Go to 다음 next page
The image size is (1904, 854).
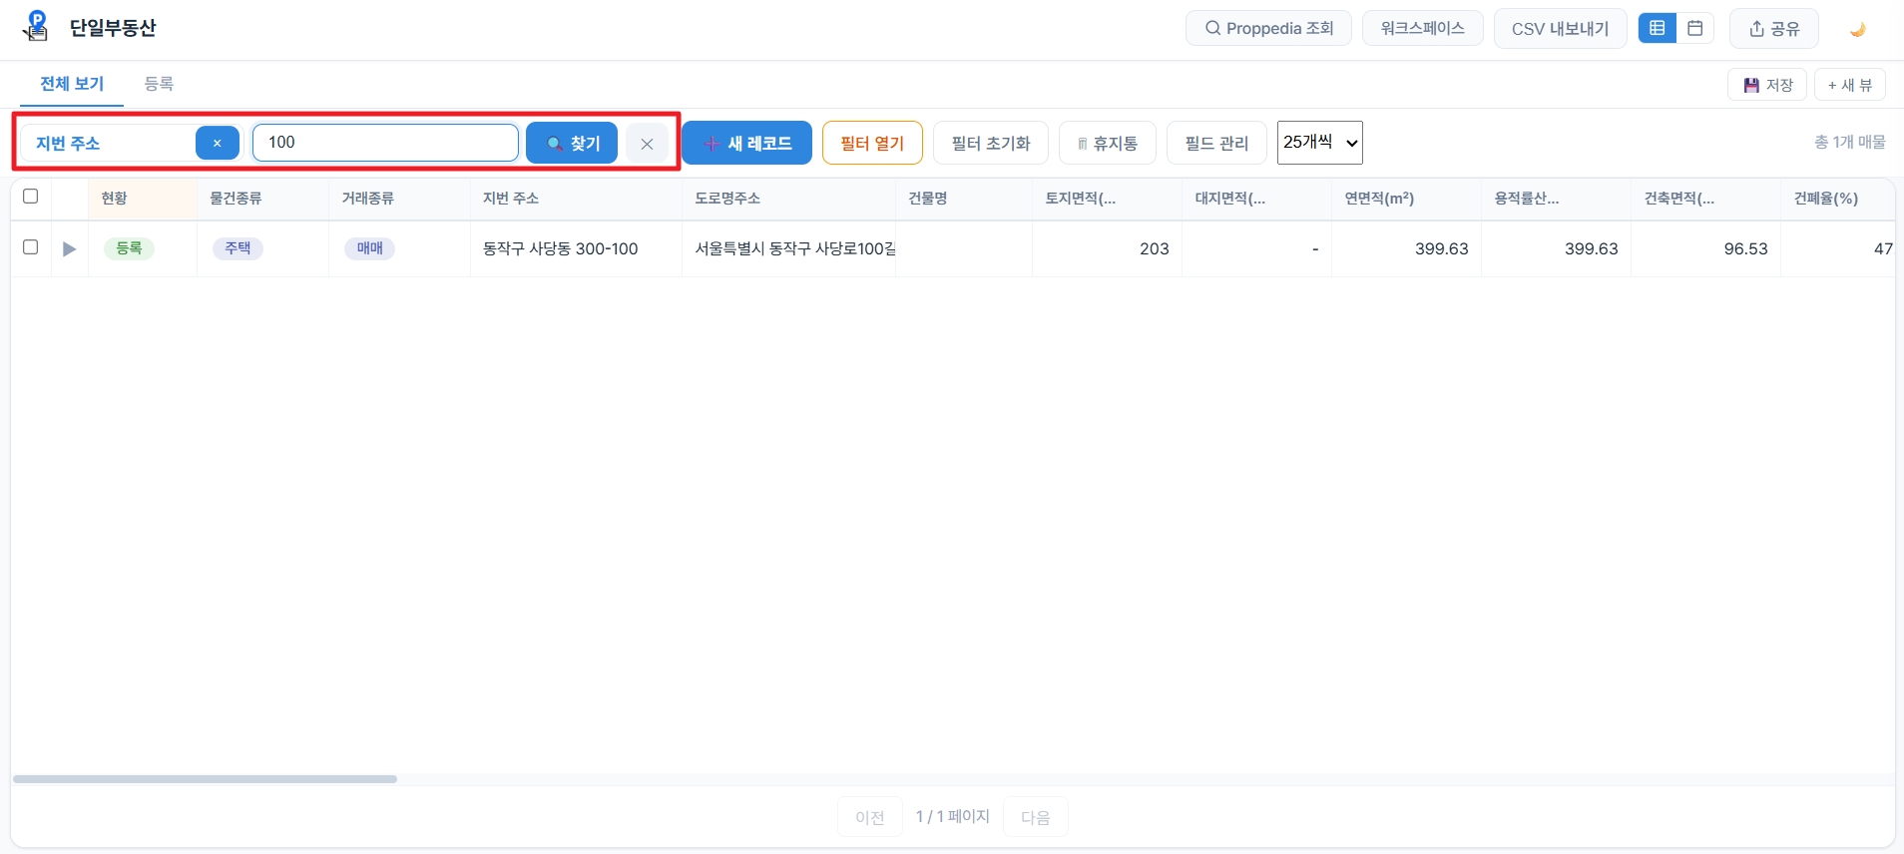tap(1036, 817)
